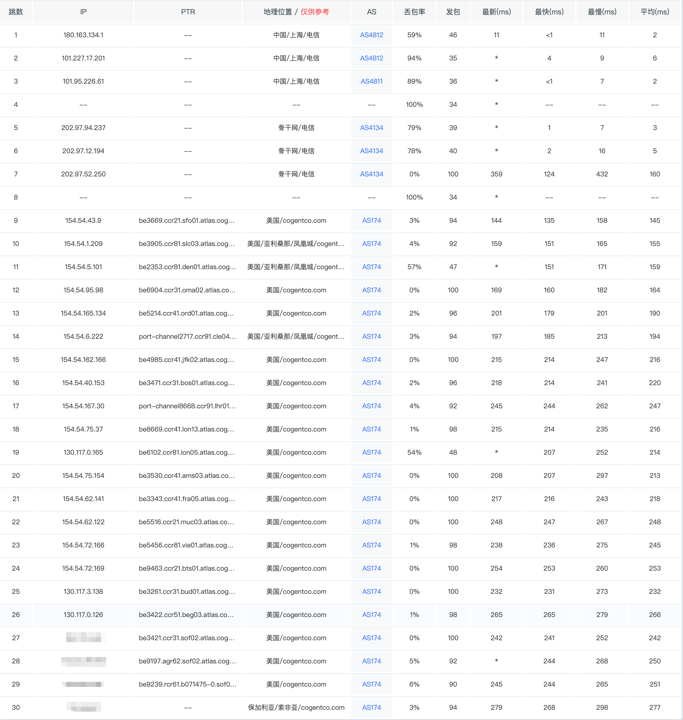Viewport: 683px width, 720px height.
Task: Click AS4811 link for 101.95.226.61
Action: point(371,81)
